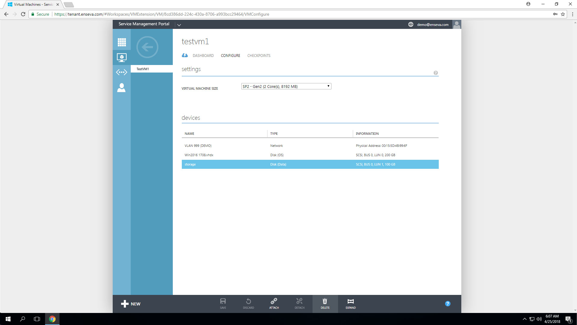
Task: Switch to the Configure tab
Action: tap(230, 56)
